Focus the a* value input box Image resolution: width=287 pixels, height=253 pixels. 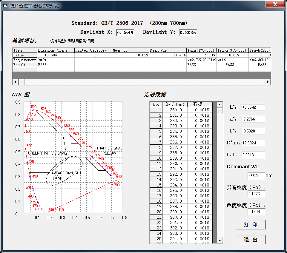coord(253,119)
